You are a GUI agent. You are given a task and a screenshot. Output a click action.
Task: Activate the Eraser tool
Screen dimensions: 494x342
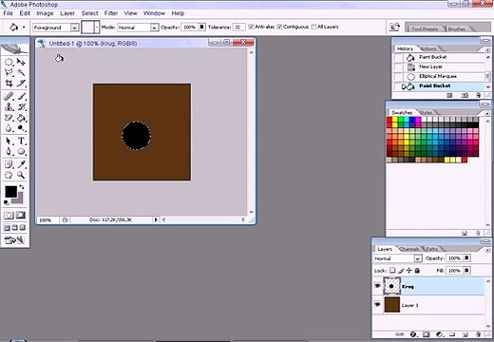pyautogui.click(x=9, y=118)
